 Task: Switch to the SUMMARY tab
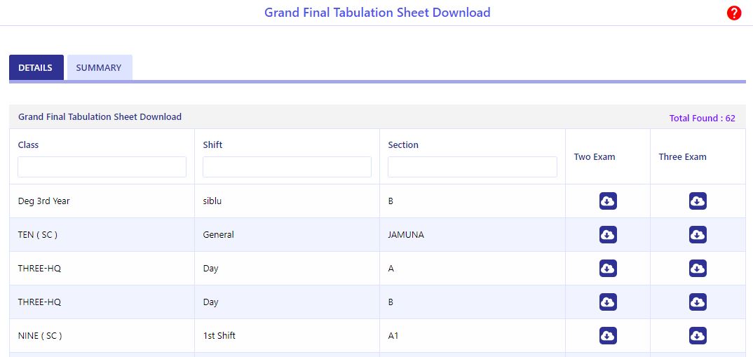[x=99, y=68]
